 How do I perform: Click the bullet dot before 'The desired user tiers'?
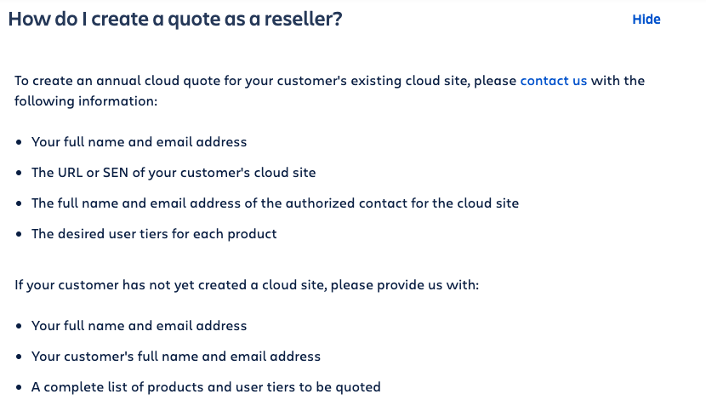[19, 234]
